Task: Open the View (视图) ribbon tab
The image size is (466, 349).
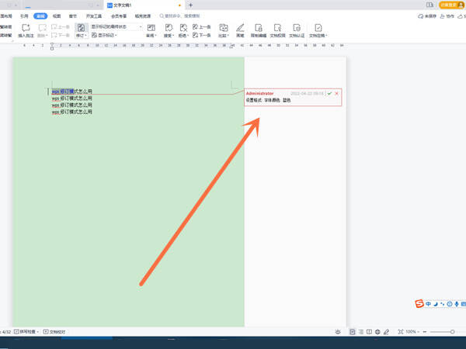Action: [57, 16]
